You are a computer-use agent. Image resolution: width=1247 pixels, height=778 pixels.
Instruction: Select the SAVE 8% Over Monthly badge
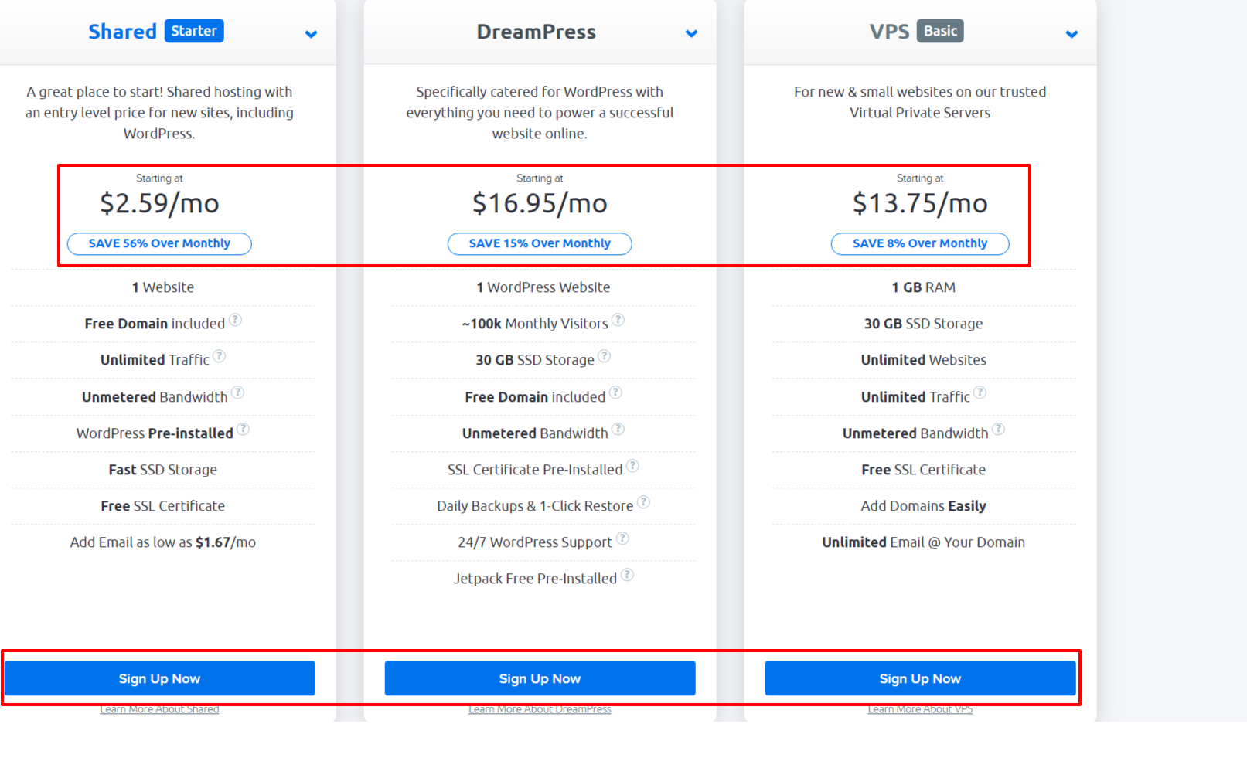[920, 243]
